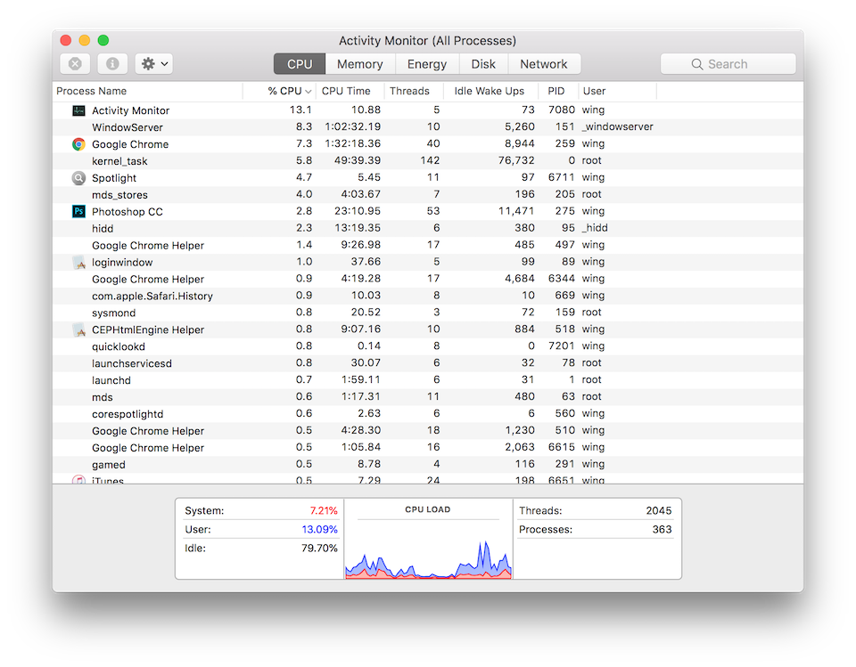
Task: Click the Idle 79.70% value
Action: tap(320, 548)
